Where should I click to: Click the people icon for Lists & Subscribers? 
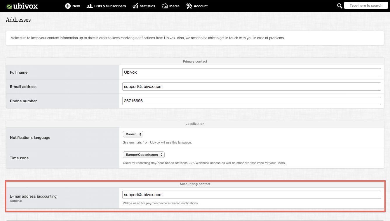pos(90,6)
